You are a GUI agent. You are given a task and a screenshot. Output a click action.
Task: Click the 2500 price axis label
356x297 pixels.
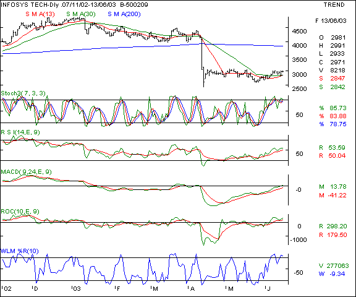[300, 89]
